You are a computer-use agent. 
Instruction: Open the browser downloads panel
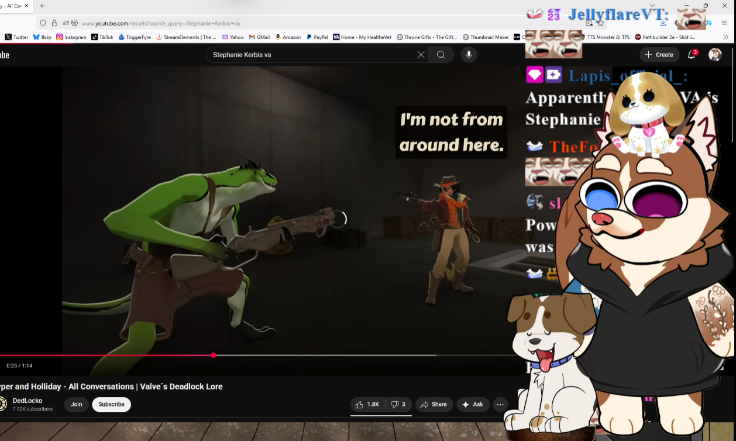(662, 23)
